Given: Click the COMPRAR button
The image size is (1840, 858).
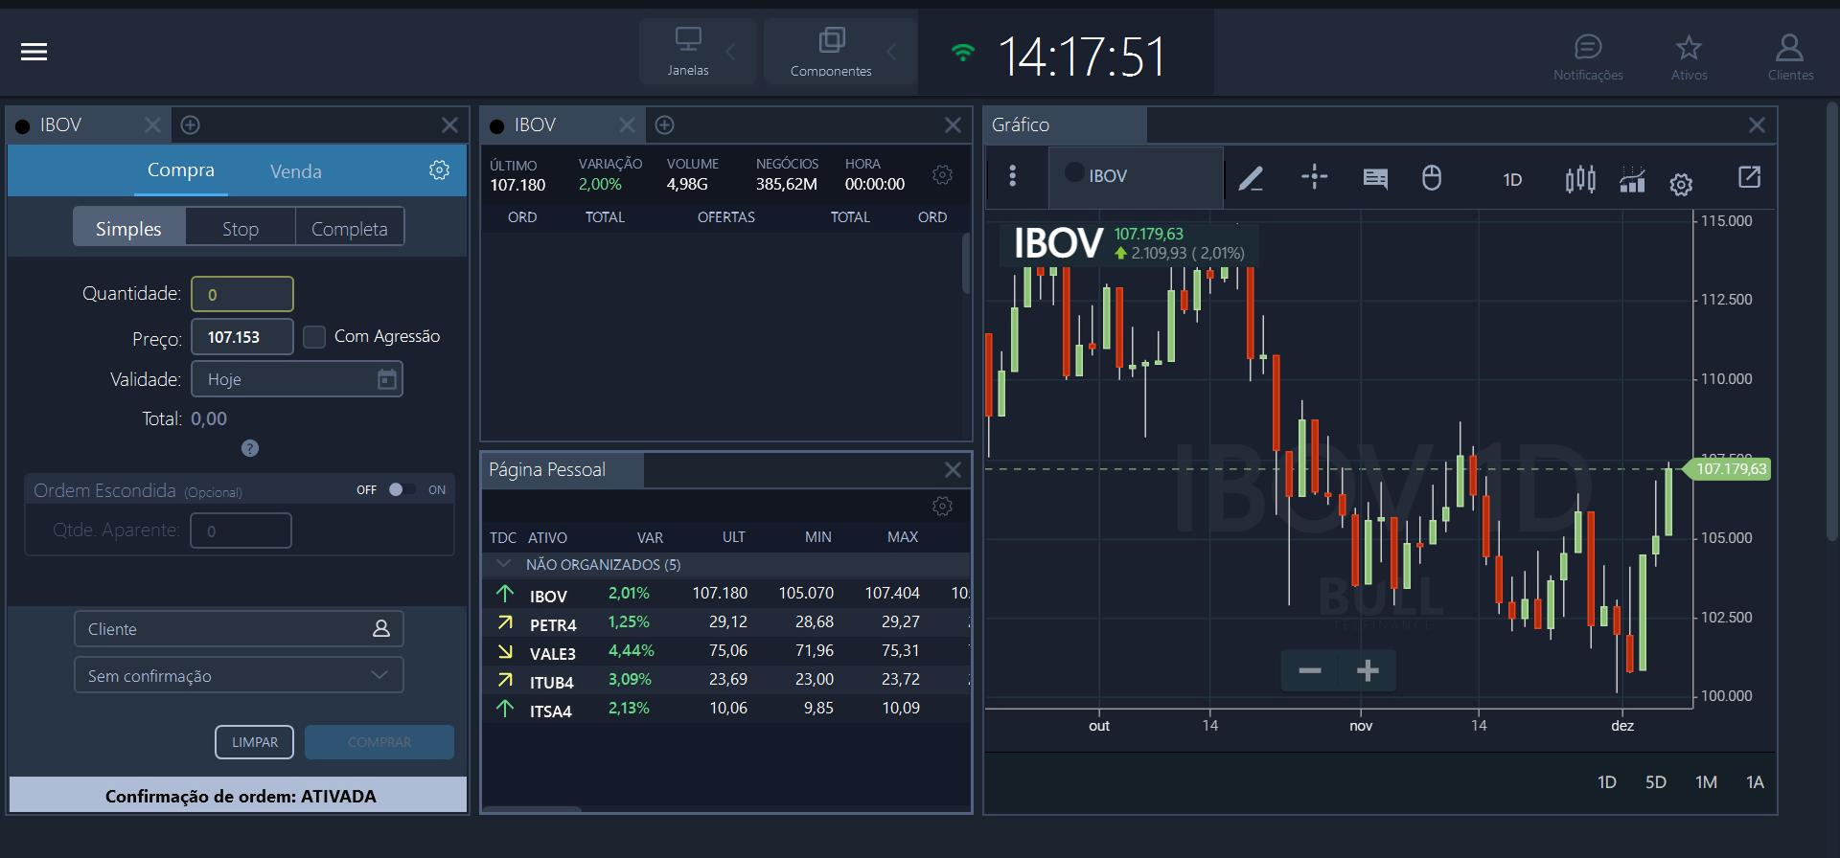Looking at the screenshot, I should pyautogui.click(x=379, y=742).
